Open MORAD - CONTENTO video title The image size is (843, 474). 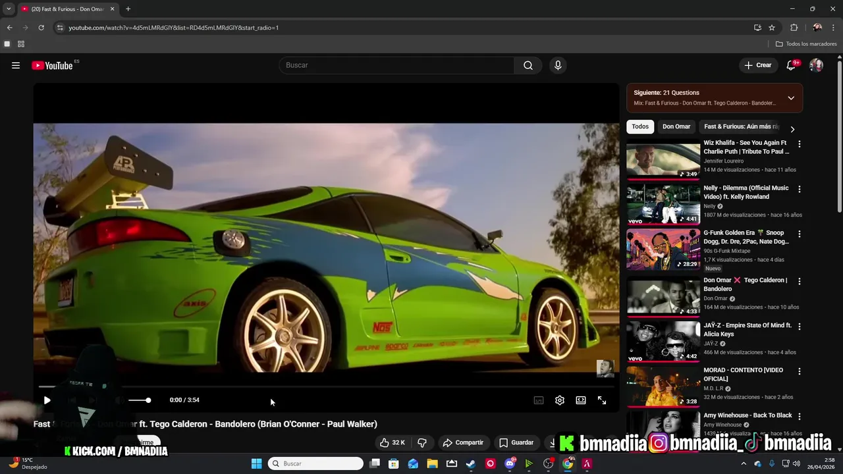[744, 375]
